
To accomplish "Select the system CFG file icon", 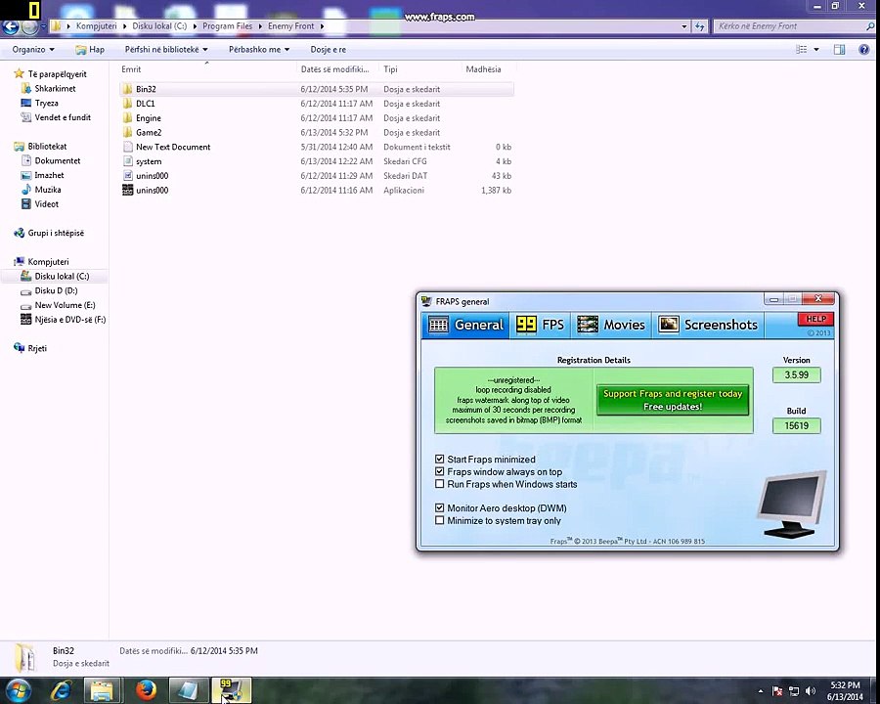I will pos(127,161).
